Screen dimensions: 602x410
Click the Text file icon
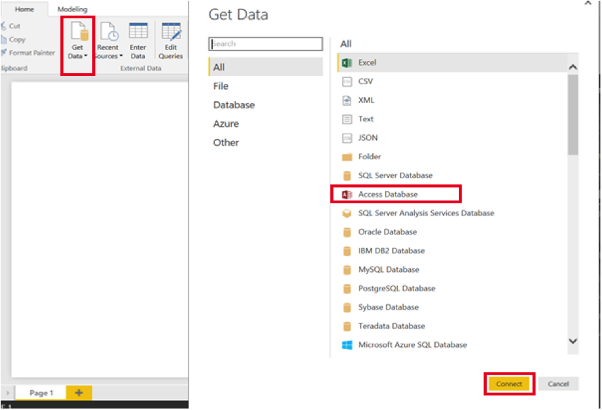[347, 119]
